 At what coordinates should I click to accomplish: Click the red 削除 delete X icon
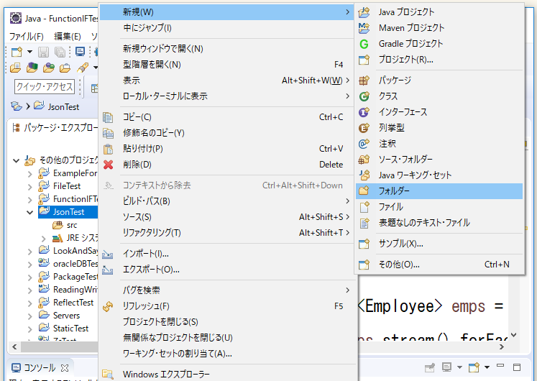pos(109,165)
